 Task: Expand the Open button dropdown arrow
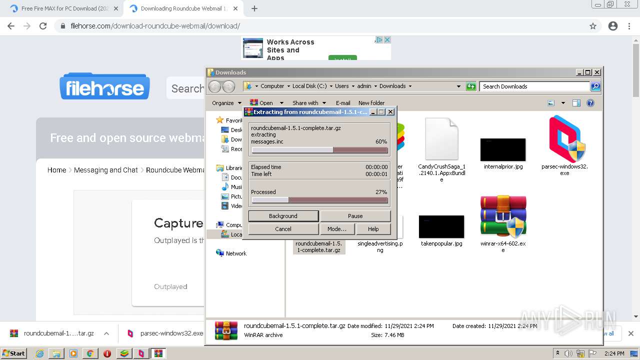pos(281,103)
